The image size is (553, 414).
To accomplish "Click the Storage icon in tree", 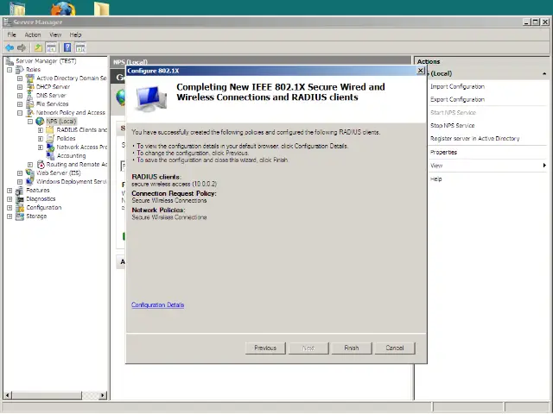I will (x=20, y=216).
